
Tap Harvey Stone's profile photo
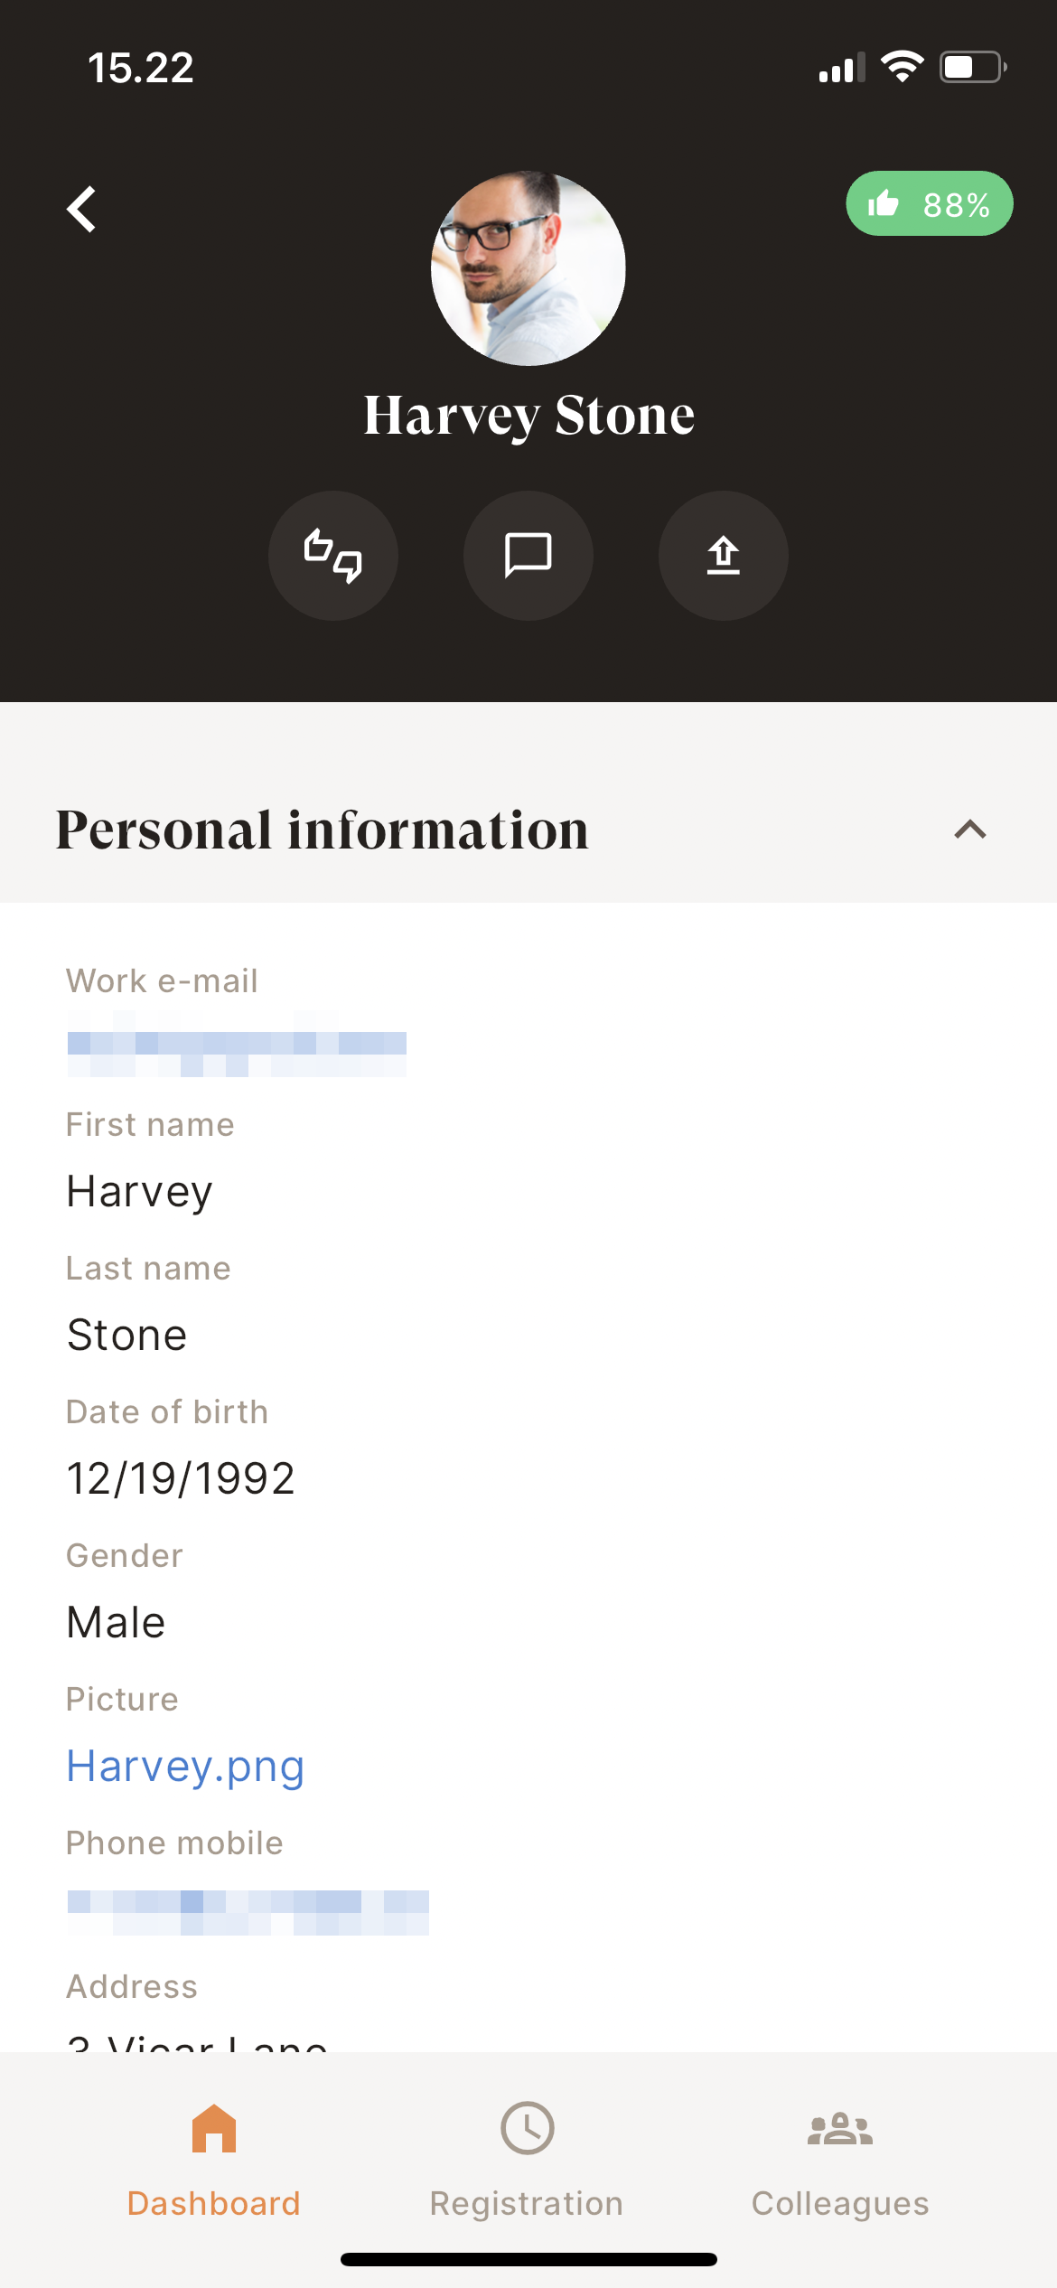point(528,268)
